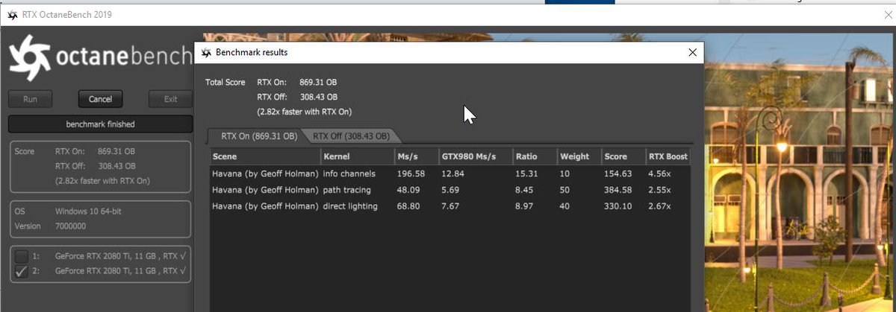Viewport: 896px width, 312px height.
Task: Select the info channels kernel row
Action: point(449,173)
